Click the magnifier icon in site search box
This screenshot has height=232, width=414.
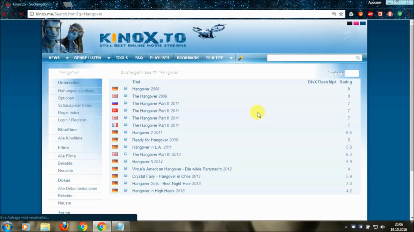click(x=358, y=58)
